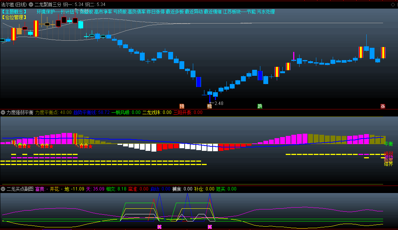This screenshot has height=230, width=398.
Task: Click the green star in strength panel
Action: [20, 145]
